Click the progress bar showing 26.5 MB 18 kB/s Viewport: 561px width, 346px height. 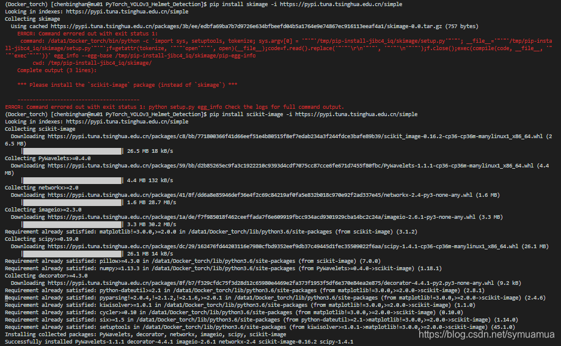72,151
